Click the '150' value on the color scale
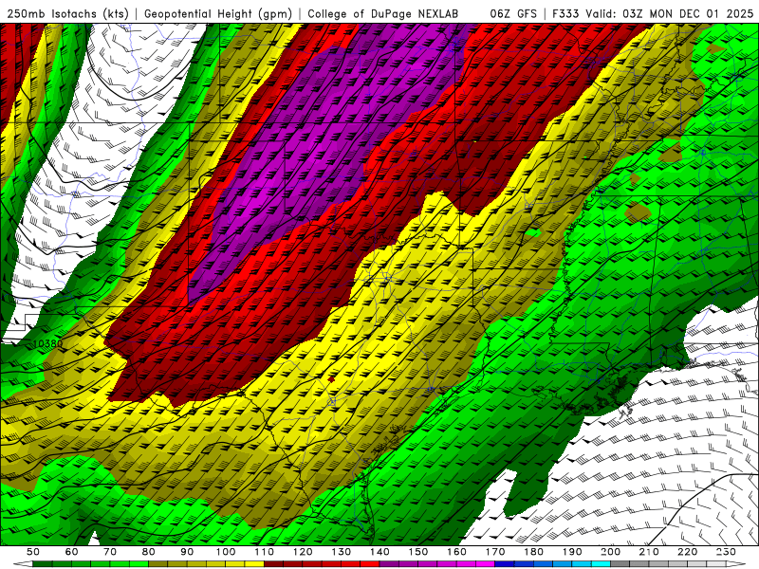 click(418, 552)
